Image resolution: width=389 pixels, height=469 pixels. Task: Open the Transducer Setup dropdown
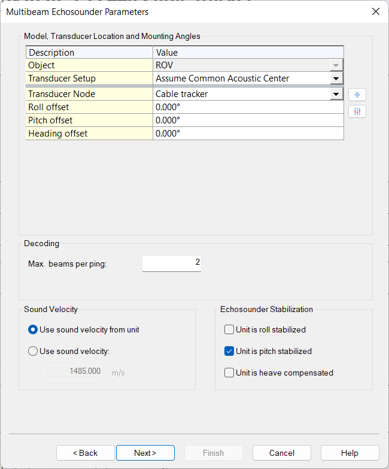click(336, 78)
